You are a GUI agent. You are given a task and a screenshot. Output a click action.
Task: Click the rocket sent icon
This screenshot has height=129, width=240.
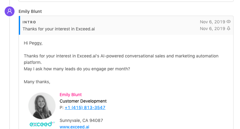(x=229, y=29)
